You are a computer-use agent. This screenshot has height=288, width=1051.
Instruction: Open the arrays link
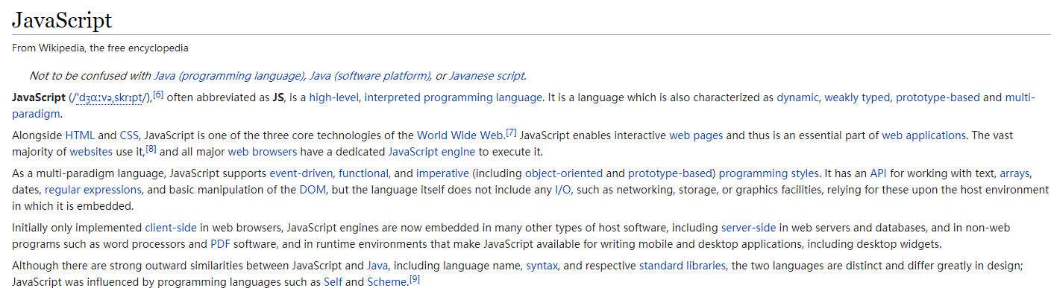pyautogui.click(x=1015, y=173)
